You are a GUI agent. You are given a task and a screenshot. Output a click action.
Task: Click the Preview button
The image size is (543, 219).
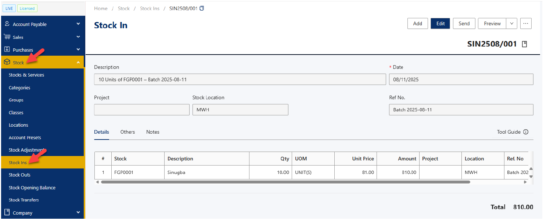[x=492, y=23]
